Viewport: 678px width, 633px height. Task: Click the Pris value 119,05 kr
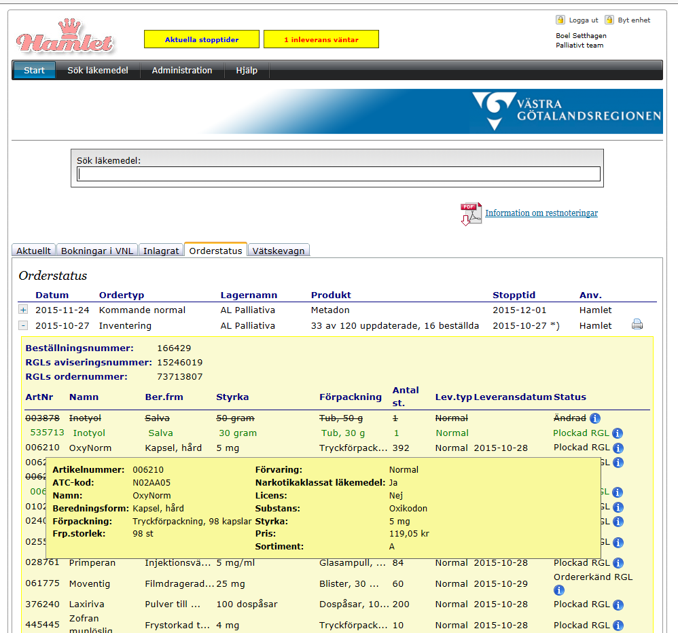(409, 534)
